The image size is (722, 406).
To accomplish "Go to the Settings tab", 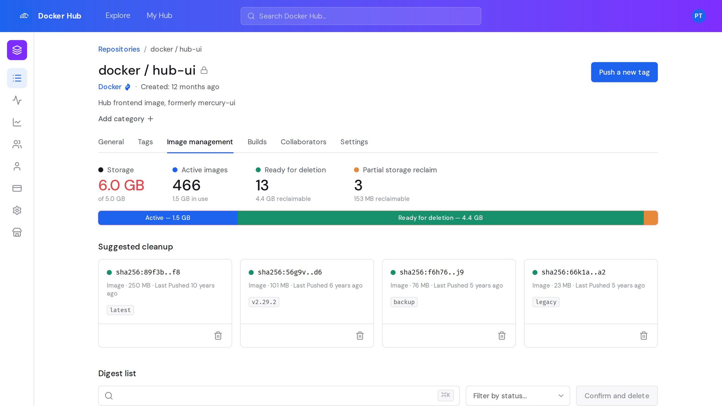I will pyautogui.click(x=354, y=142).
